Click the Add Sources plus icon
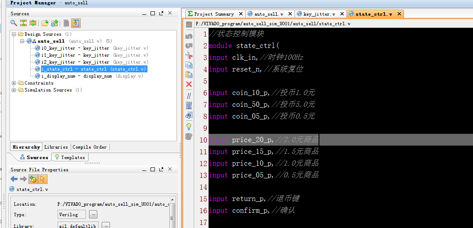Image resolution: width=473 pixels, height=228 pixels. pos(54,23)
